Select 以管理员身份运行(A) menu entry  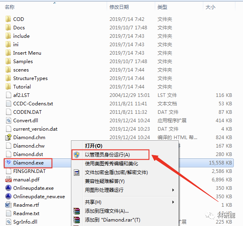(107, 154)
